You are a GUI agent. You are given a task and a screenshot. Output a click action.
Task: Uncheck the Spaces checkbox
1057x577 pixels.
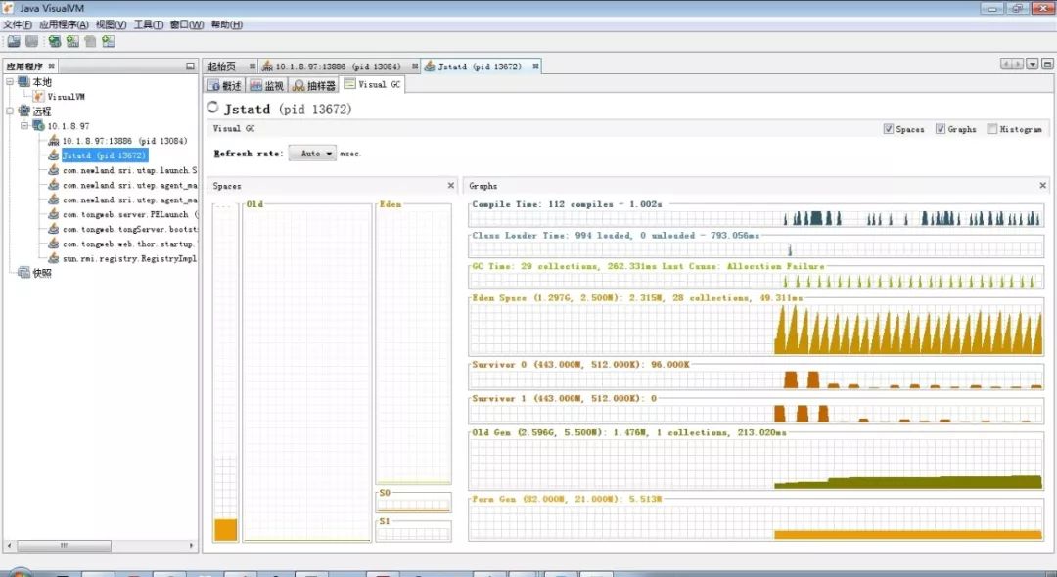(889, 128)
